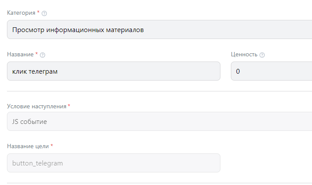Click the 'button_telegram' goal identifier text

(x=37, y=163)
